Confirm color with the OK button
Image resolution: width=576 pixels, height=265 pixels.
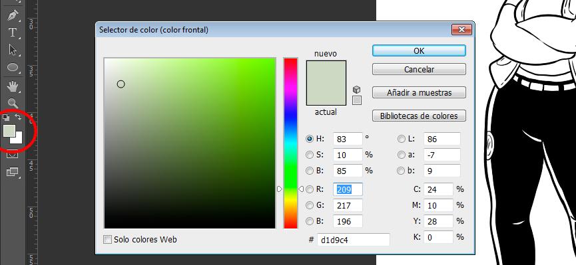(x=419, y=51)
